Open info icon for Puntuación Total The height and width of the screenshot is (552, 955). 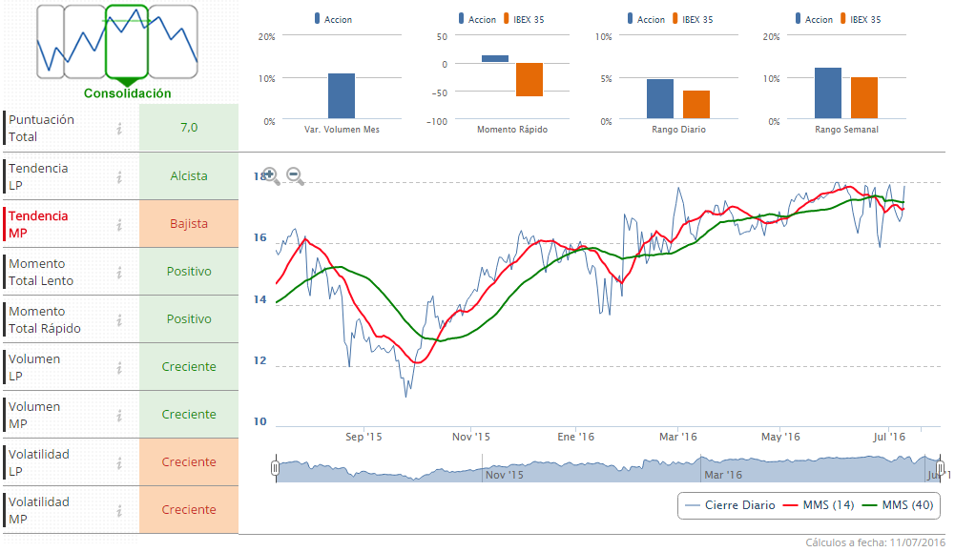(x=119, y=129)
